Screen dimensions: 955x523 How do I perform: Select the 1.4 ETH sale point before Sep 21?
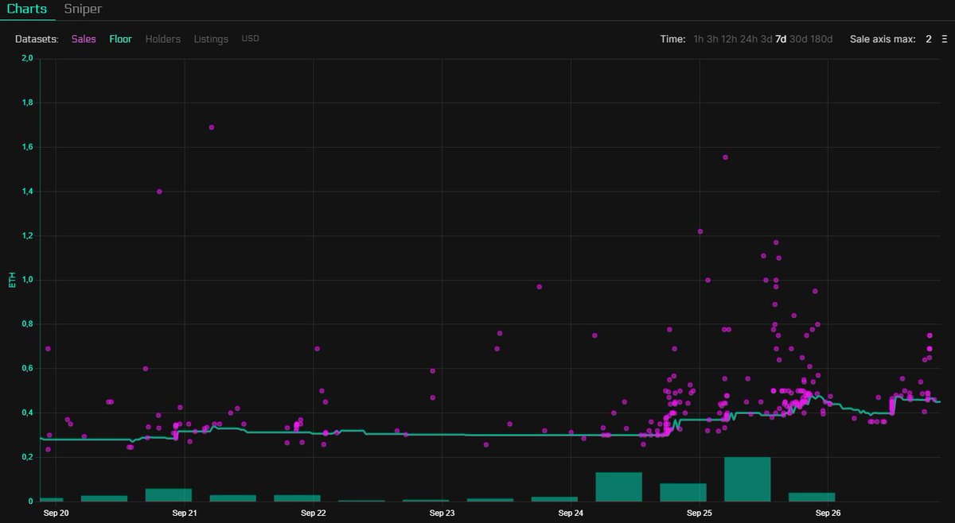click(159, 192)
